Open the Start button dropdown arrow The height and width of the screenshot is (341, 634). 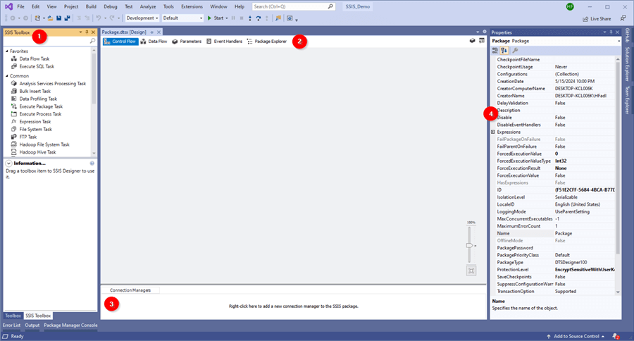click(x=226, y=18)
